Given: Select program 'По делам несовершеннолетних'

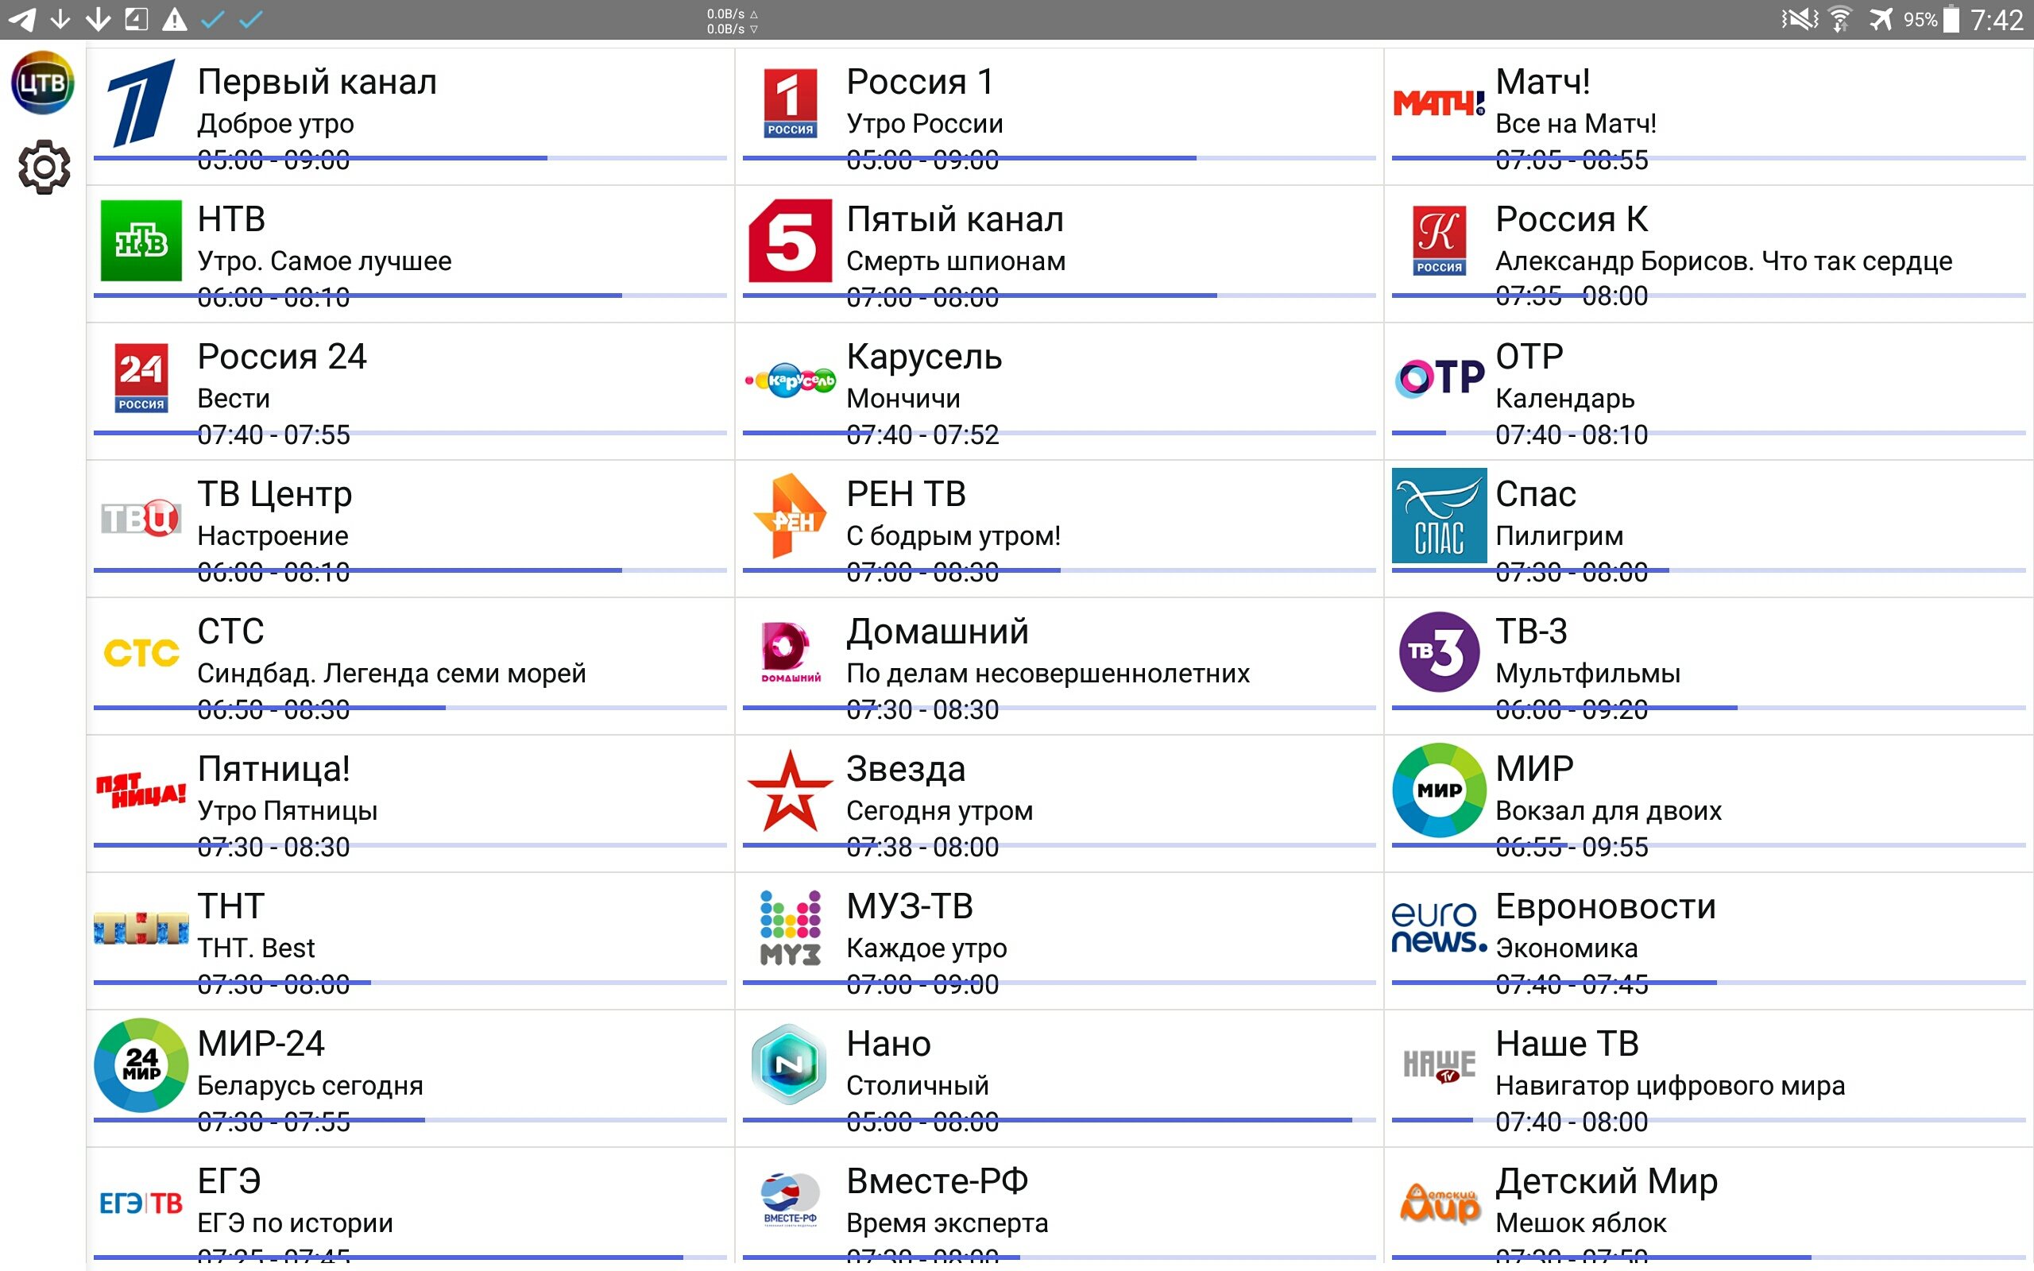Looking at the screenshot, I should (x=1048, y=674).
